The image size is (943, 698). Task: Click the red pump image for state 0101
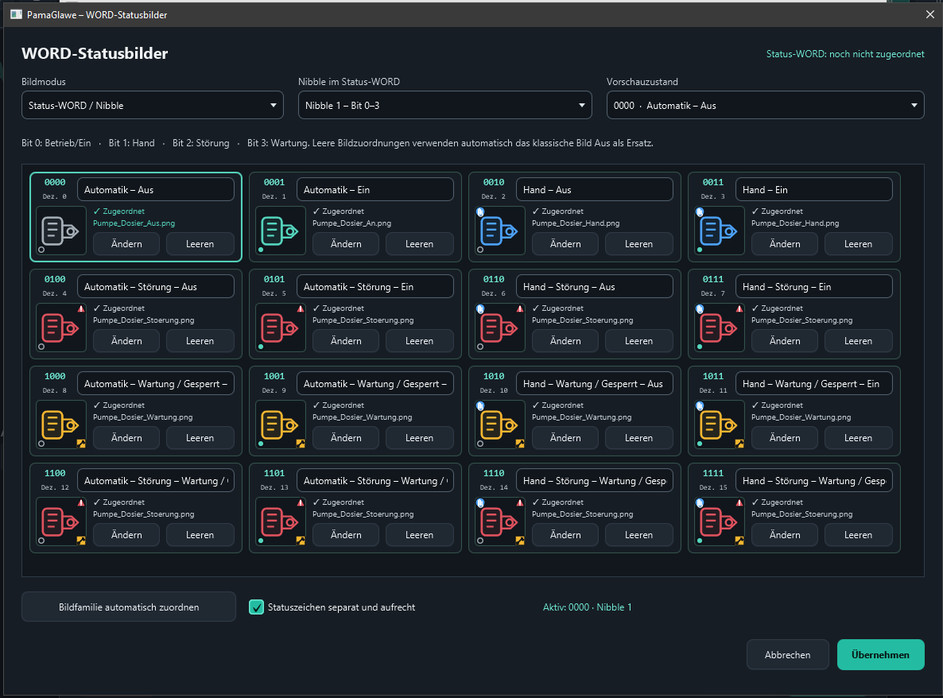click(x=280, y=328)
